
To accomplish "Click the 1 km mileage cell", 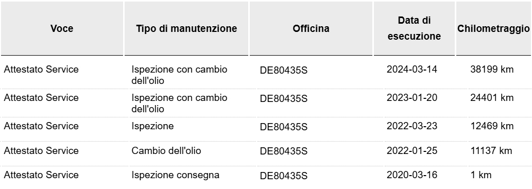I will click(481, 175).
